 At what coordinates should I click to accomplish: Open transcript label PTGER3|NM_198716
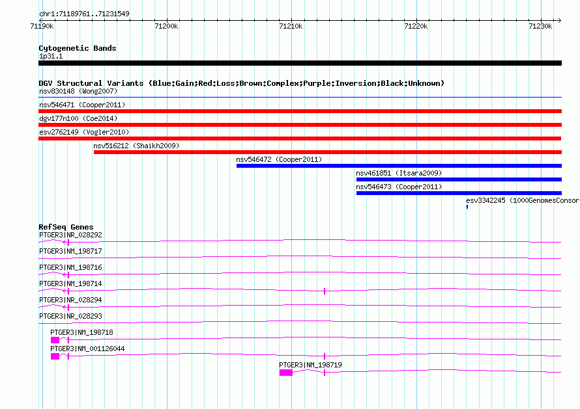[x=70, y=267]
